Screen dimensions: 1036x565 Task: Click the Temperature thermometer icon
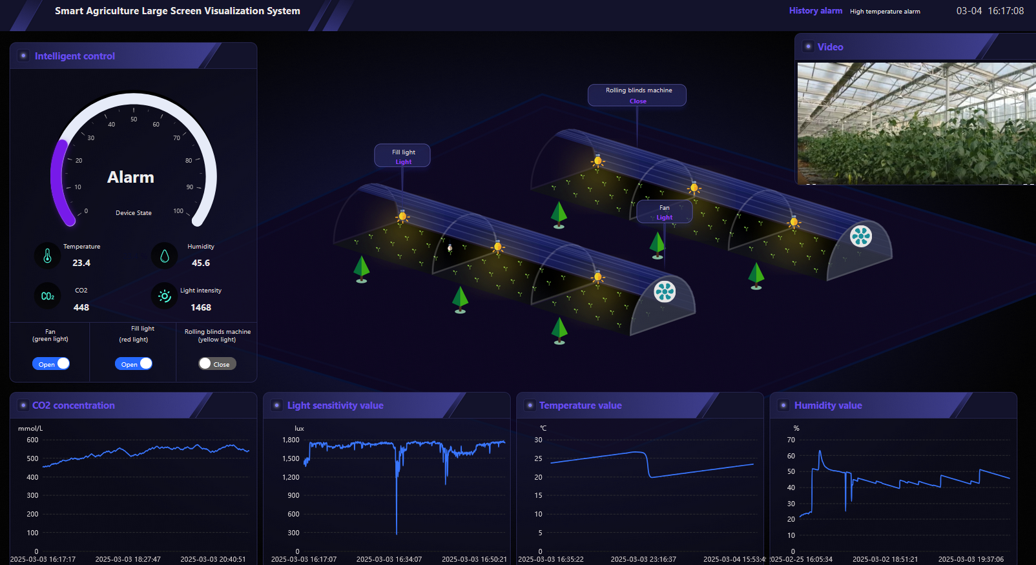(47, 256)
